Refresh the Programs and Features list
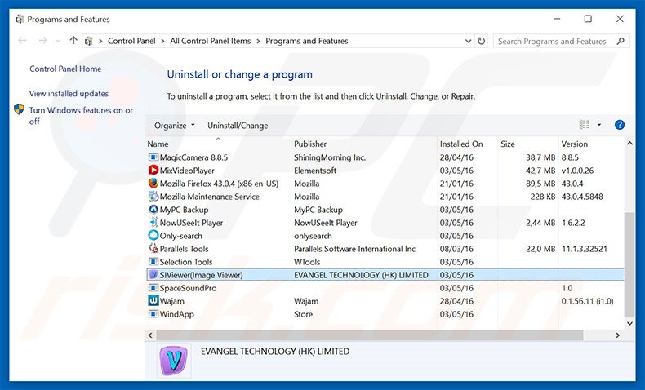Viewport: 645px width, 390px height. point(481,41)
